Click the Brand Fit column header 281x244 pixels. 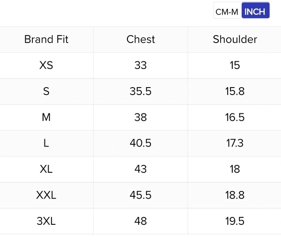pos(46,39)
